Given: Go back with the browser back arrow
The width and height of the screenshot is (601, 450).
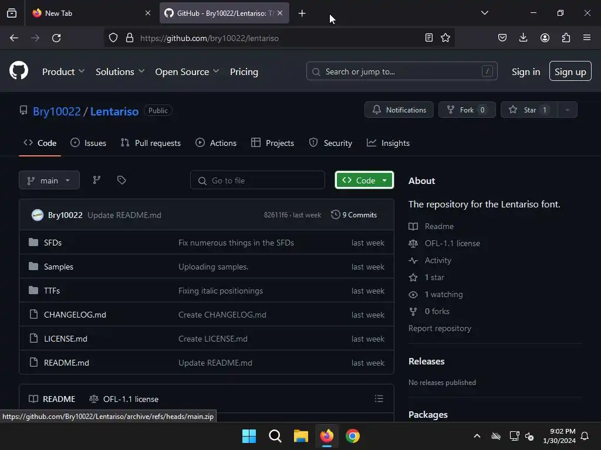Looking at the screenshot, I should [x=14, y=38].
